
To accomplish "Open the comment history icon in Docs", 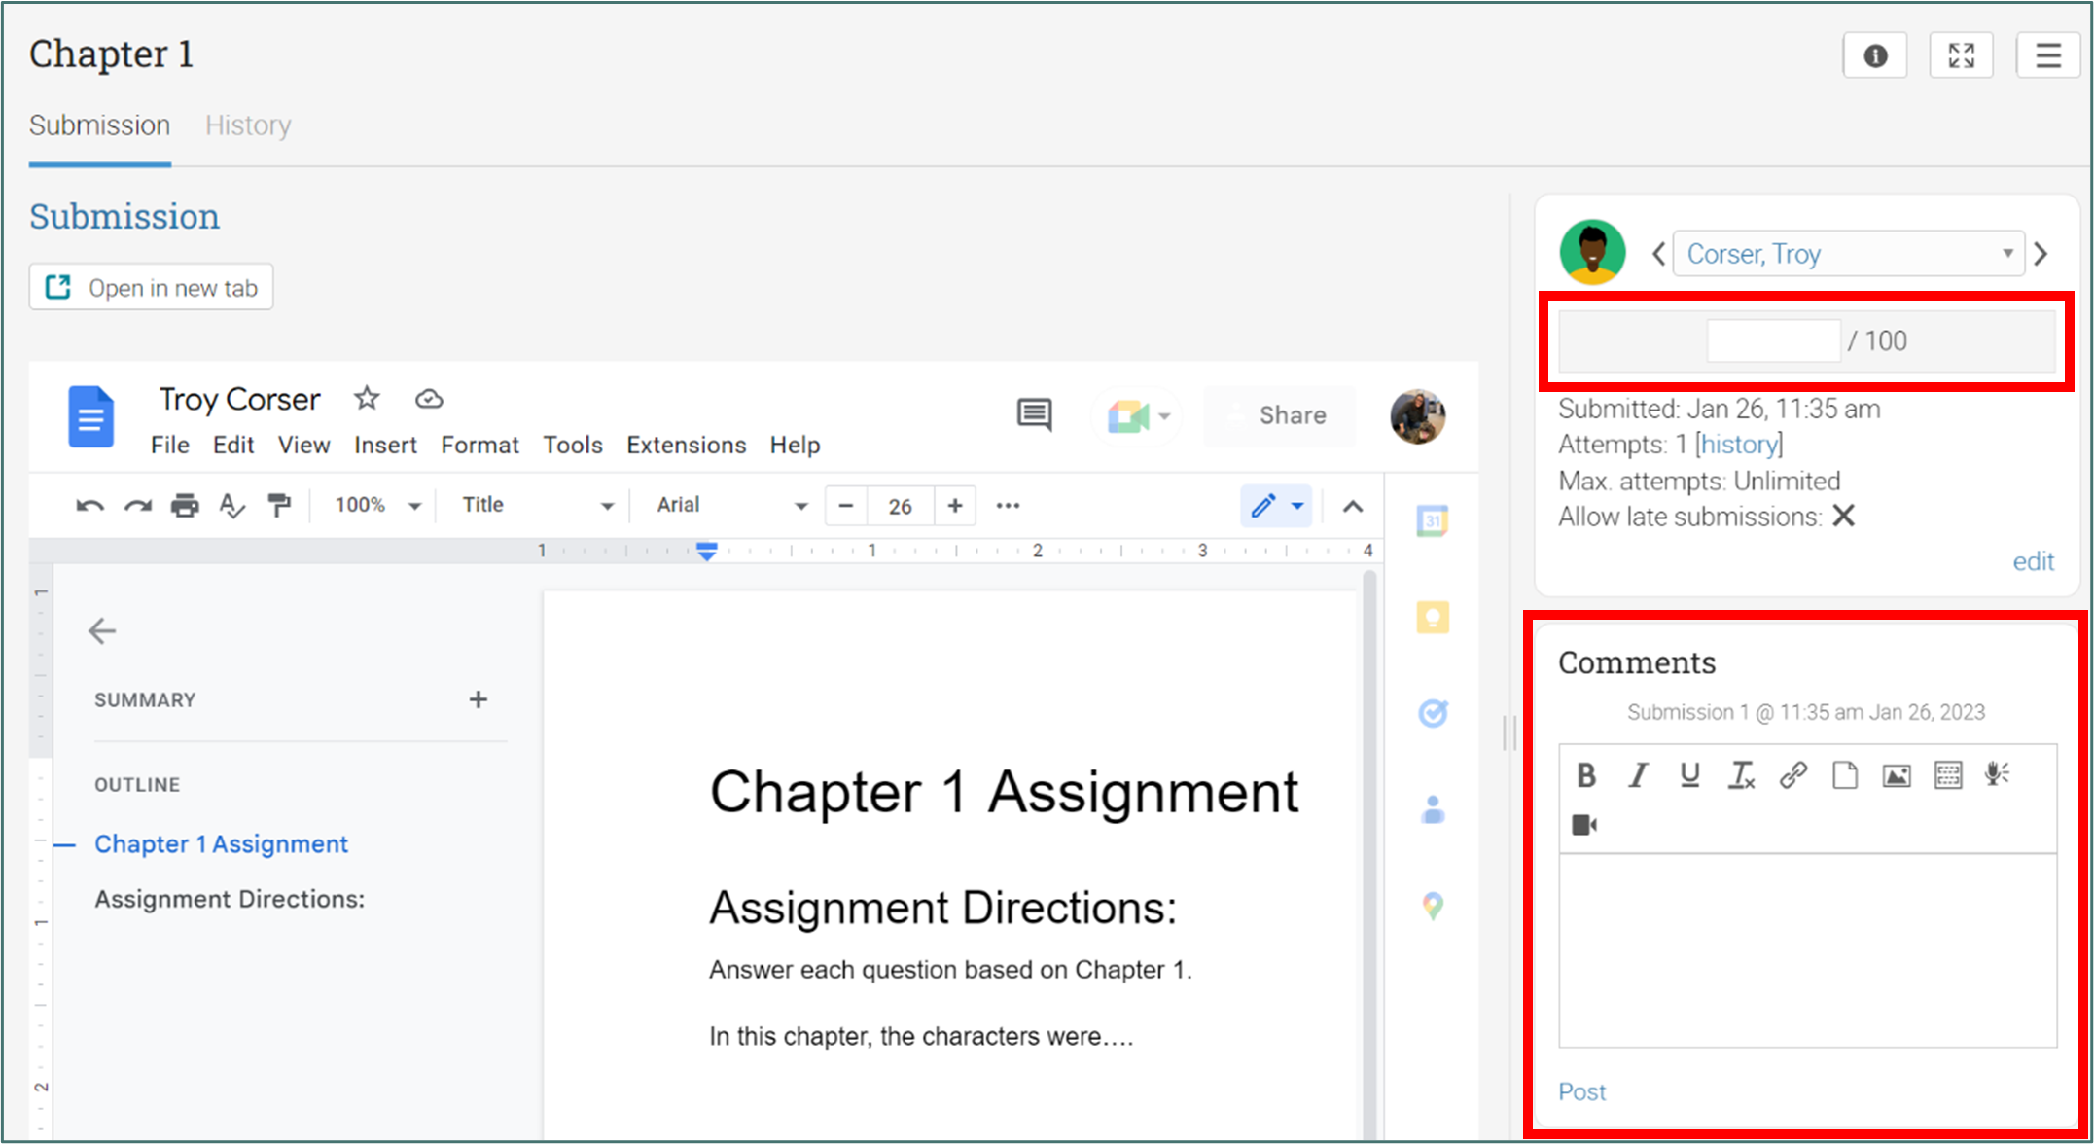I will 1034,414.
